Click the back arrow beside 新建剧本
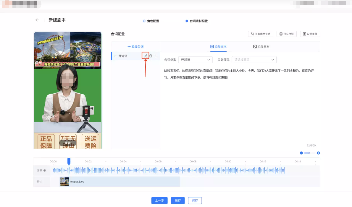The image size is (352, 207). coord(37,20)
